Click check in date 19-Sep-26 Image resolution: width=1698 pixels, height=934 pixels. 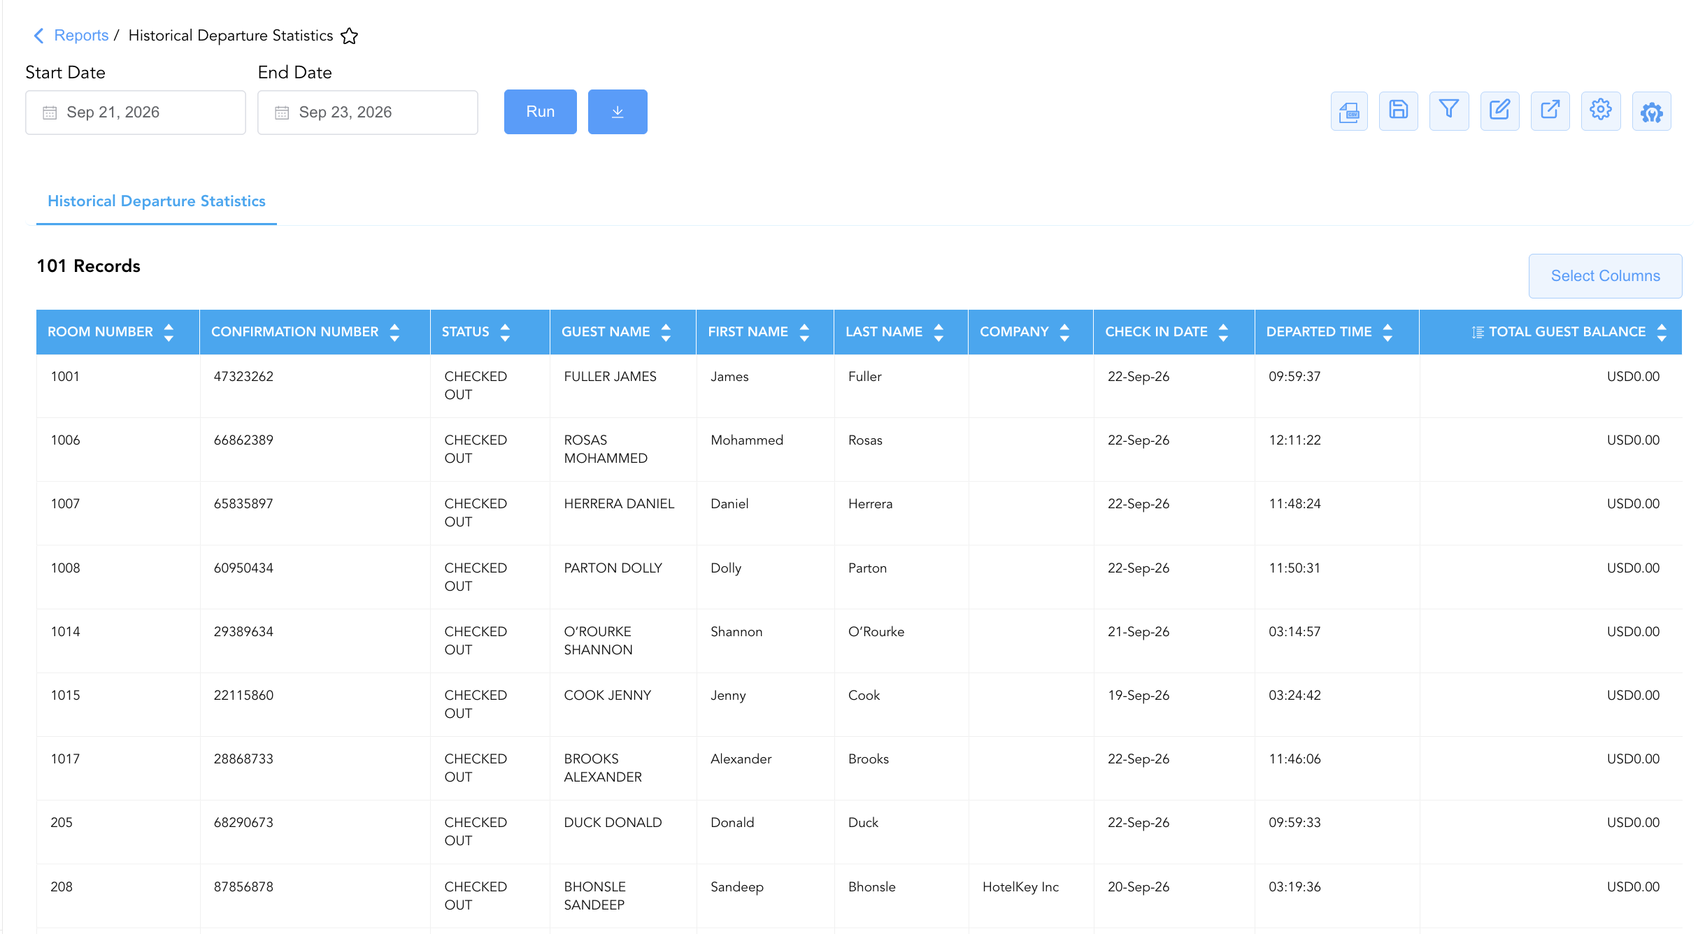[x=1138, y=695]
